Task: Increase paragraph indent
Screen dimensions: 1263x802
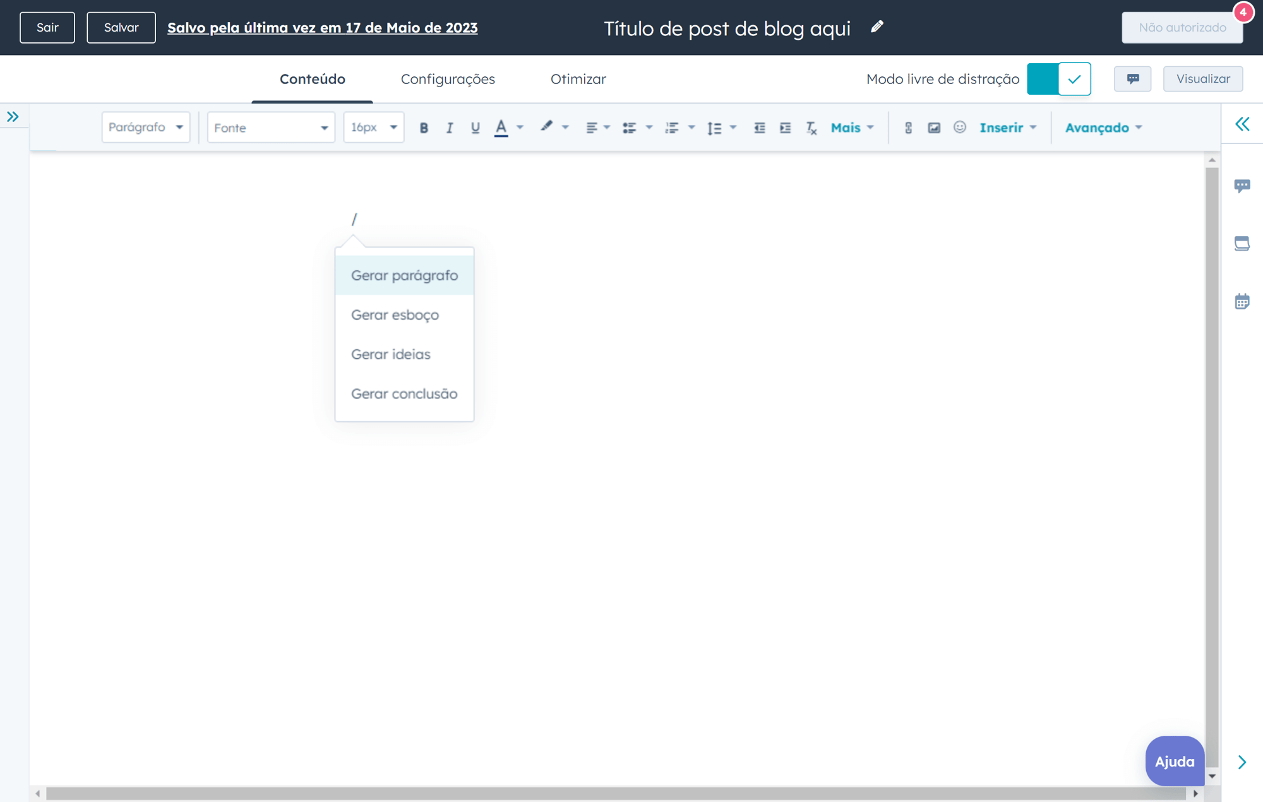Action: (x=785, y=128)
